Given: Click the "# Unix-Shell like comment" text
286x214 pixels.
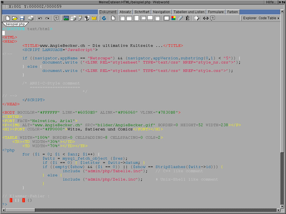Looking at the screenshot, I should coord(187,179).
